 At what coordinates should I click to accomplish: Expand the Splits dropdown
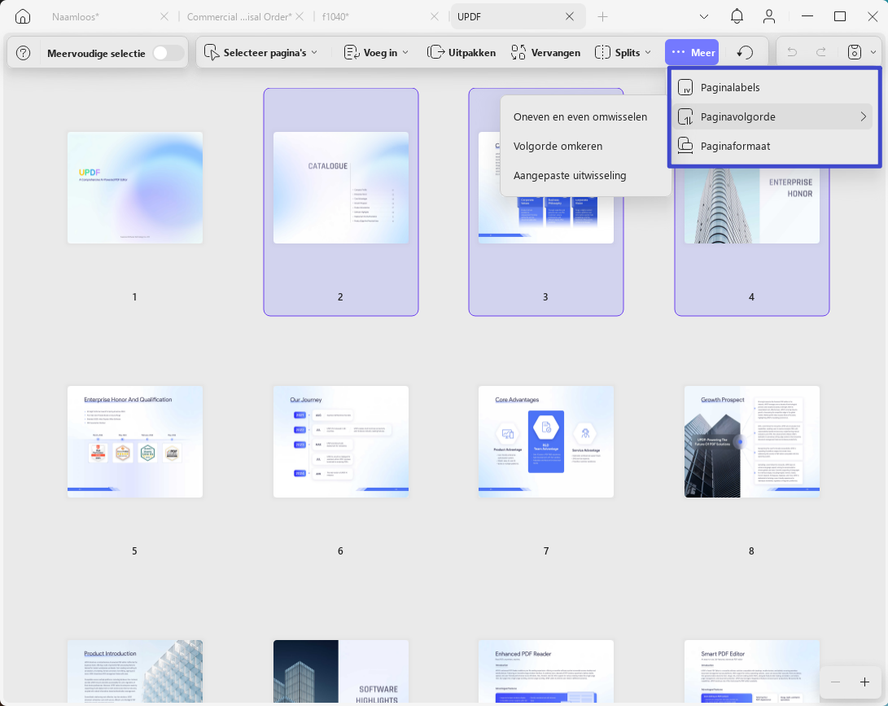pos(623,53)
